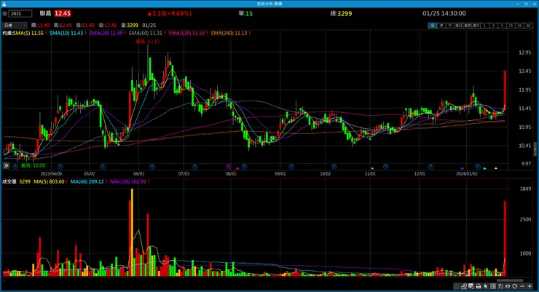This screenshot has height=292, width=539.
Task: Select the arrow cursor tool
Action: pyautogui.click(x=485, y=286)
